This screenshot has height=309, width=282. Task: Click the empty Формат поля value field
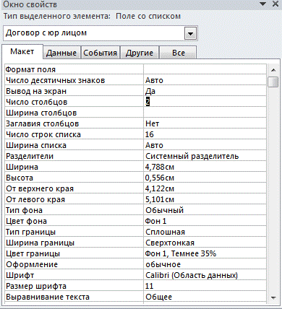click(205, 69)
